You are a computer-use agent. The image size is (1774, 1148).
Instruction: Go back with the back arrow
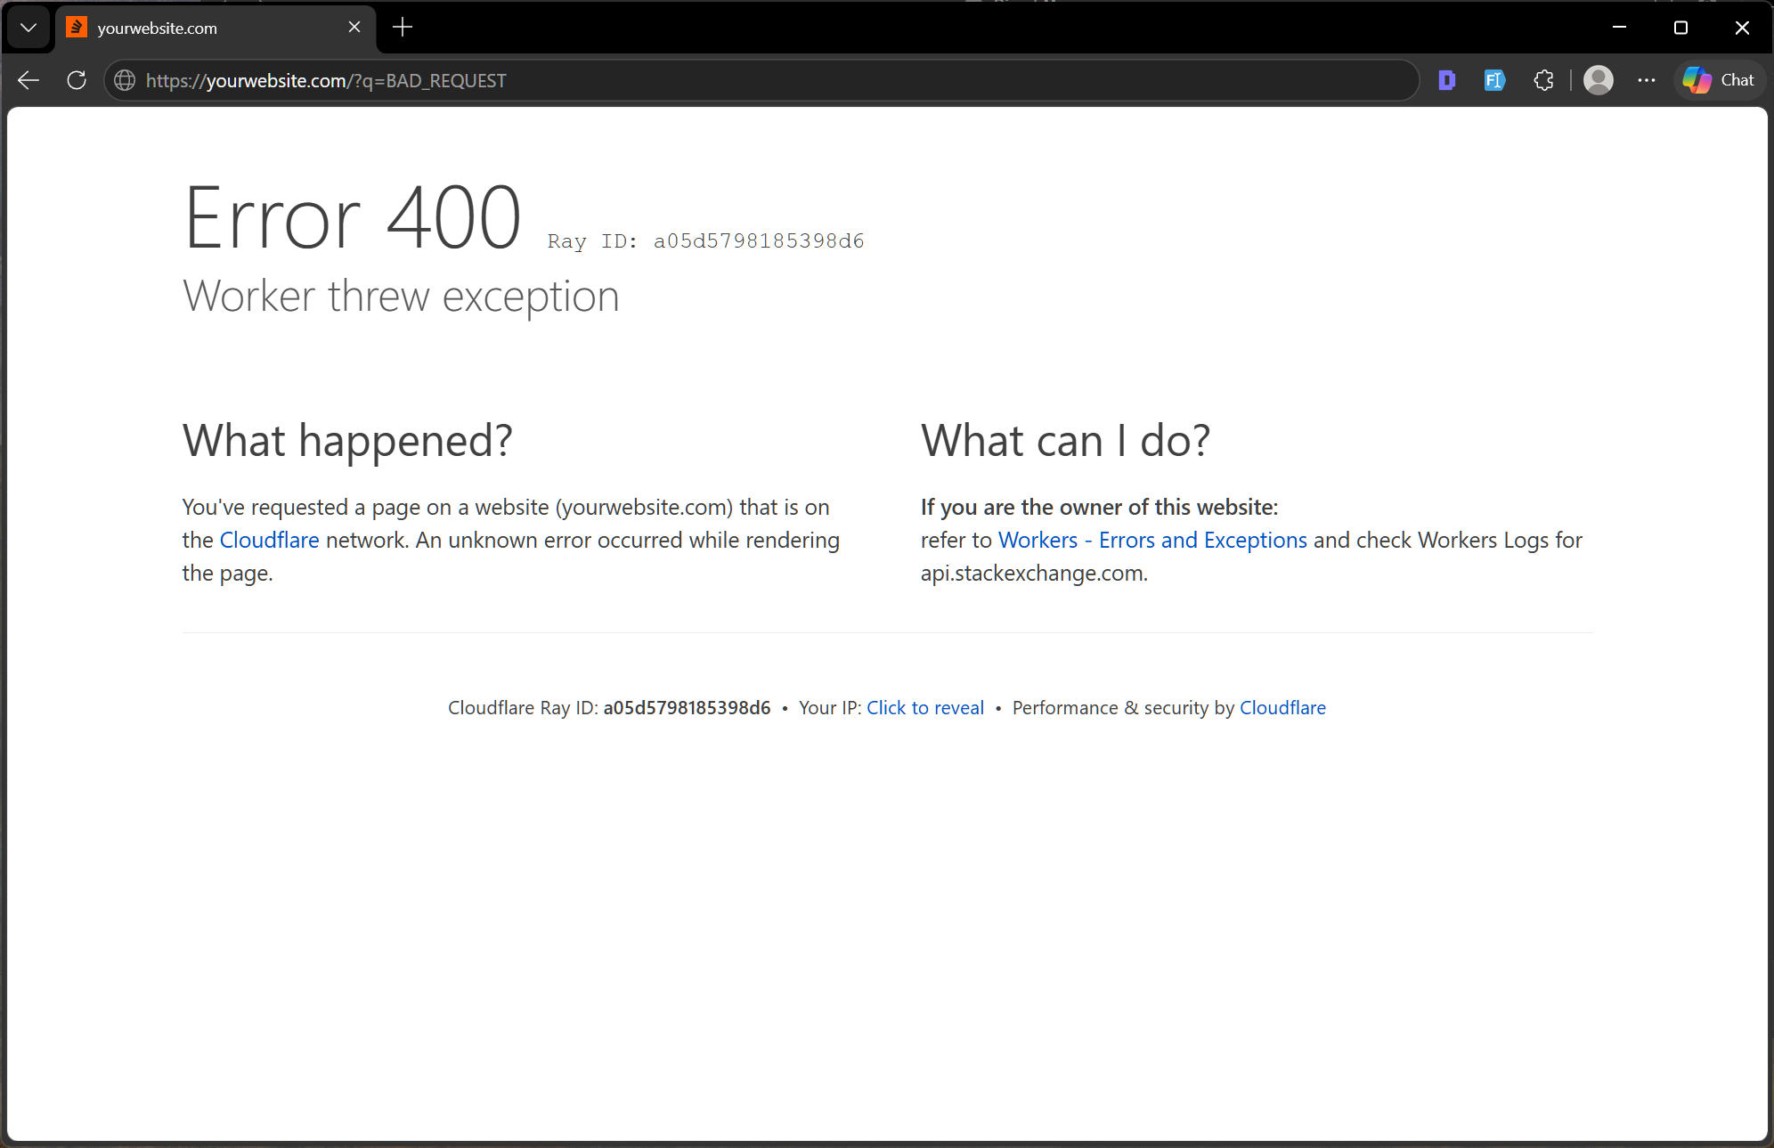pyautogui.click(x=28, y=80)
